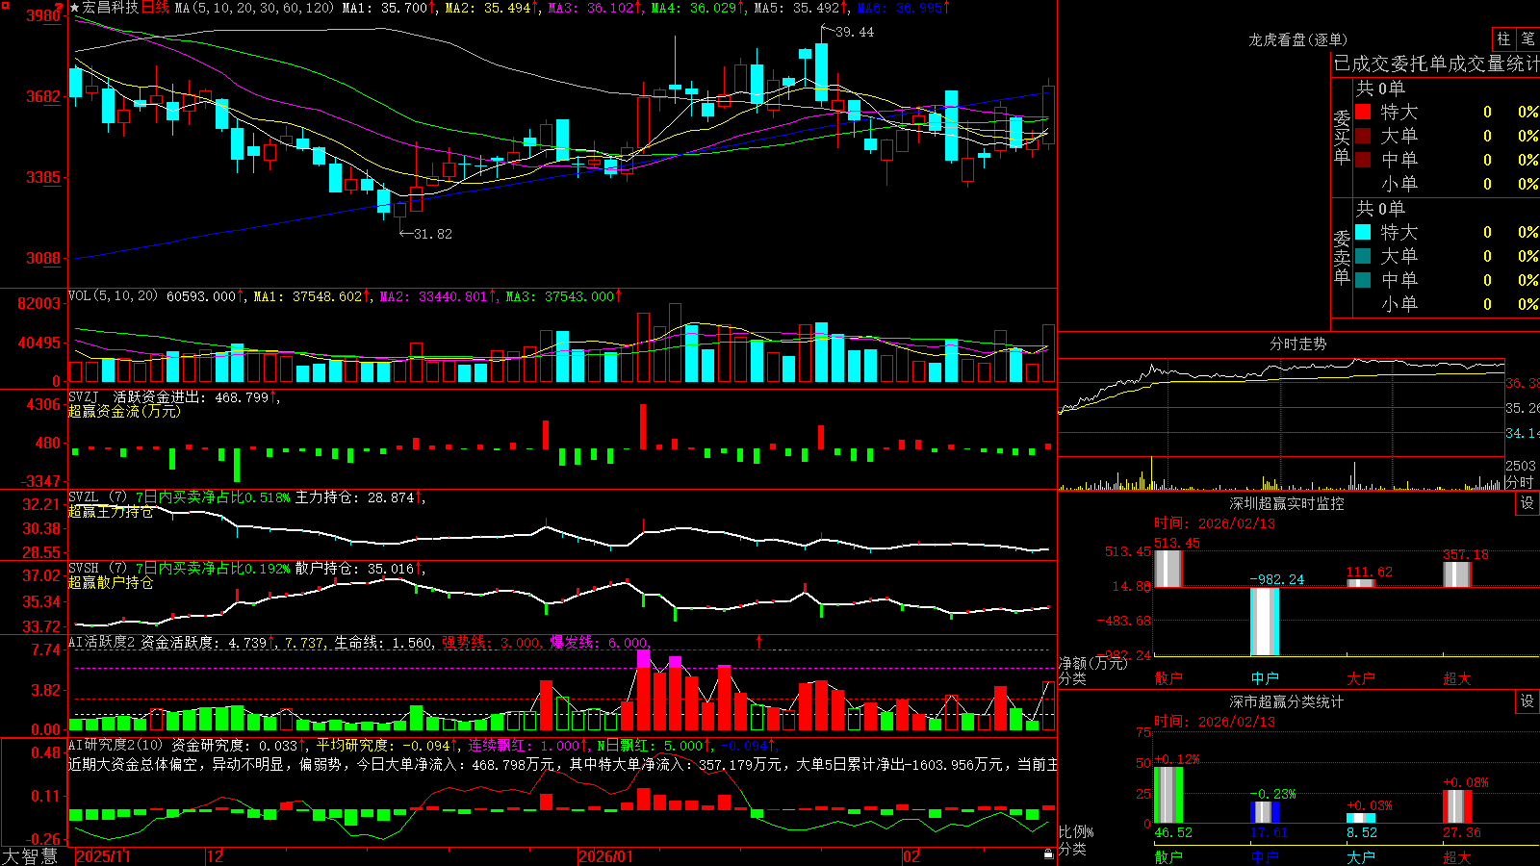The width and height of the screenshot is (1540, 866).
Task: Click the 31.82 low price annotation
Action: pos(432,234)
